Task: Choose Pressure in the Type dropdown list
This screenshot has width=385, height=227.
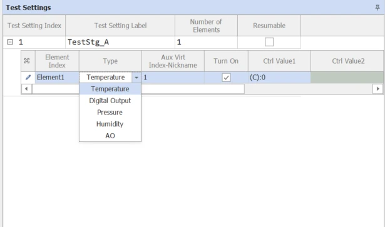Action: [110, 113]
